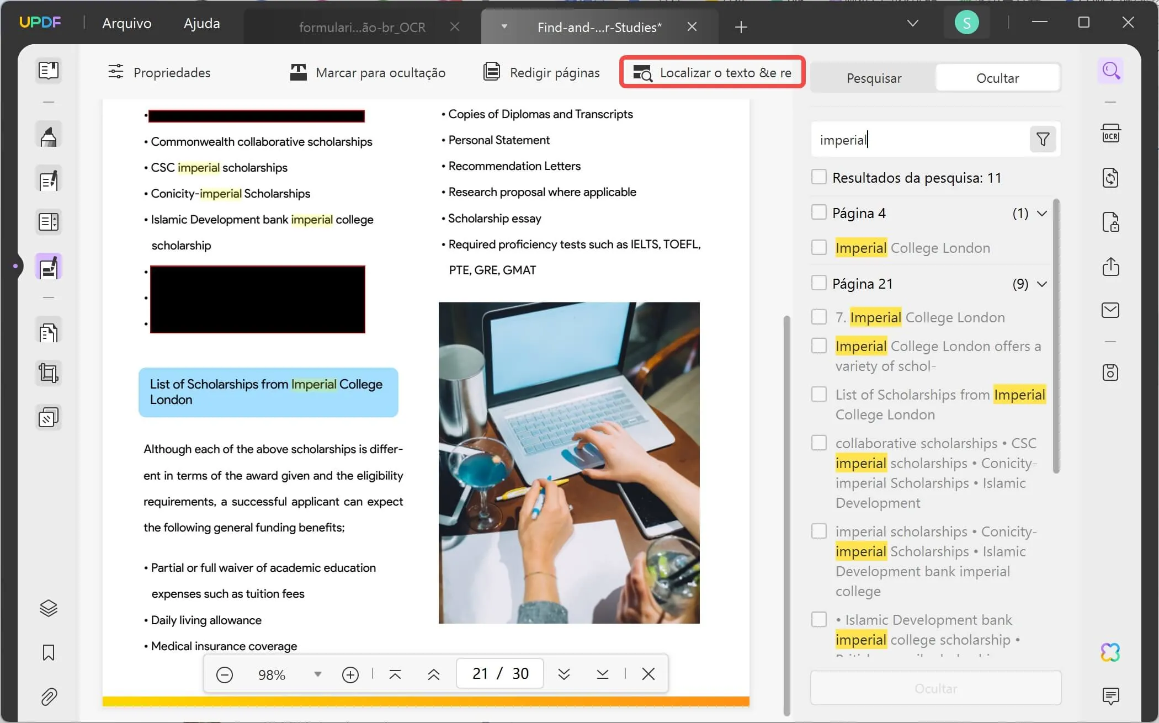Click the Pesquisar button
Screen dimensions: 1159x723
(873, 77)
